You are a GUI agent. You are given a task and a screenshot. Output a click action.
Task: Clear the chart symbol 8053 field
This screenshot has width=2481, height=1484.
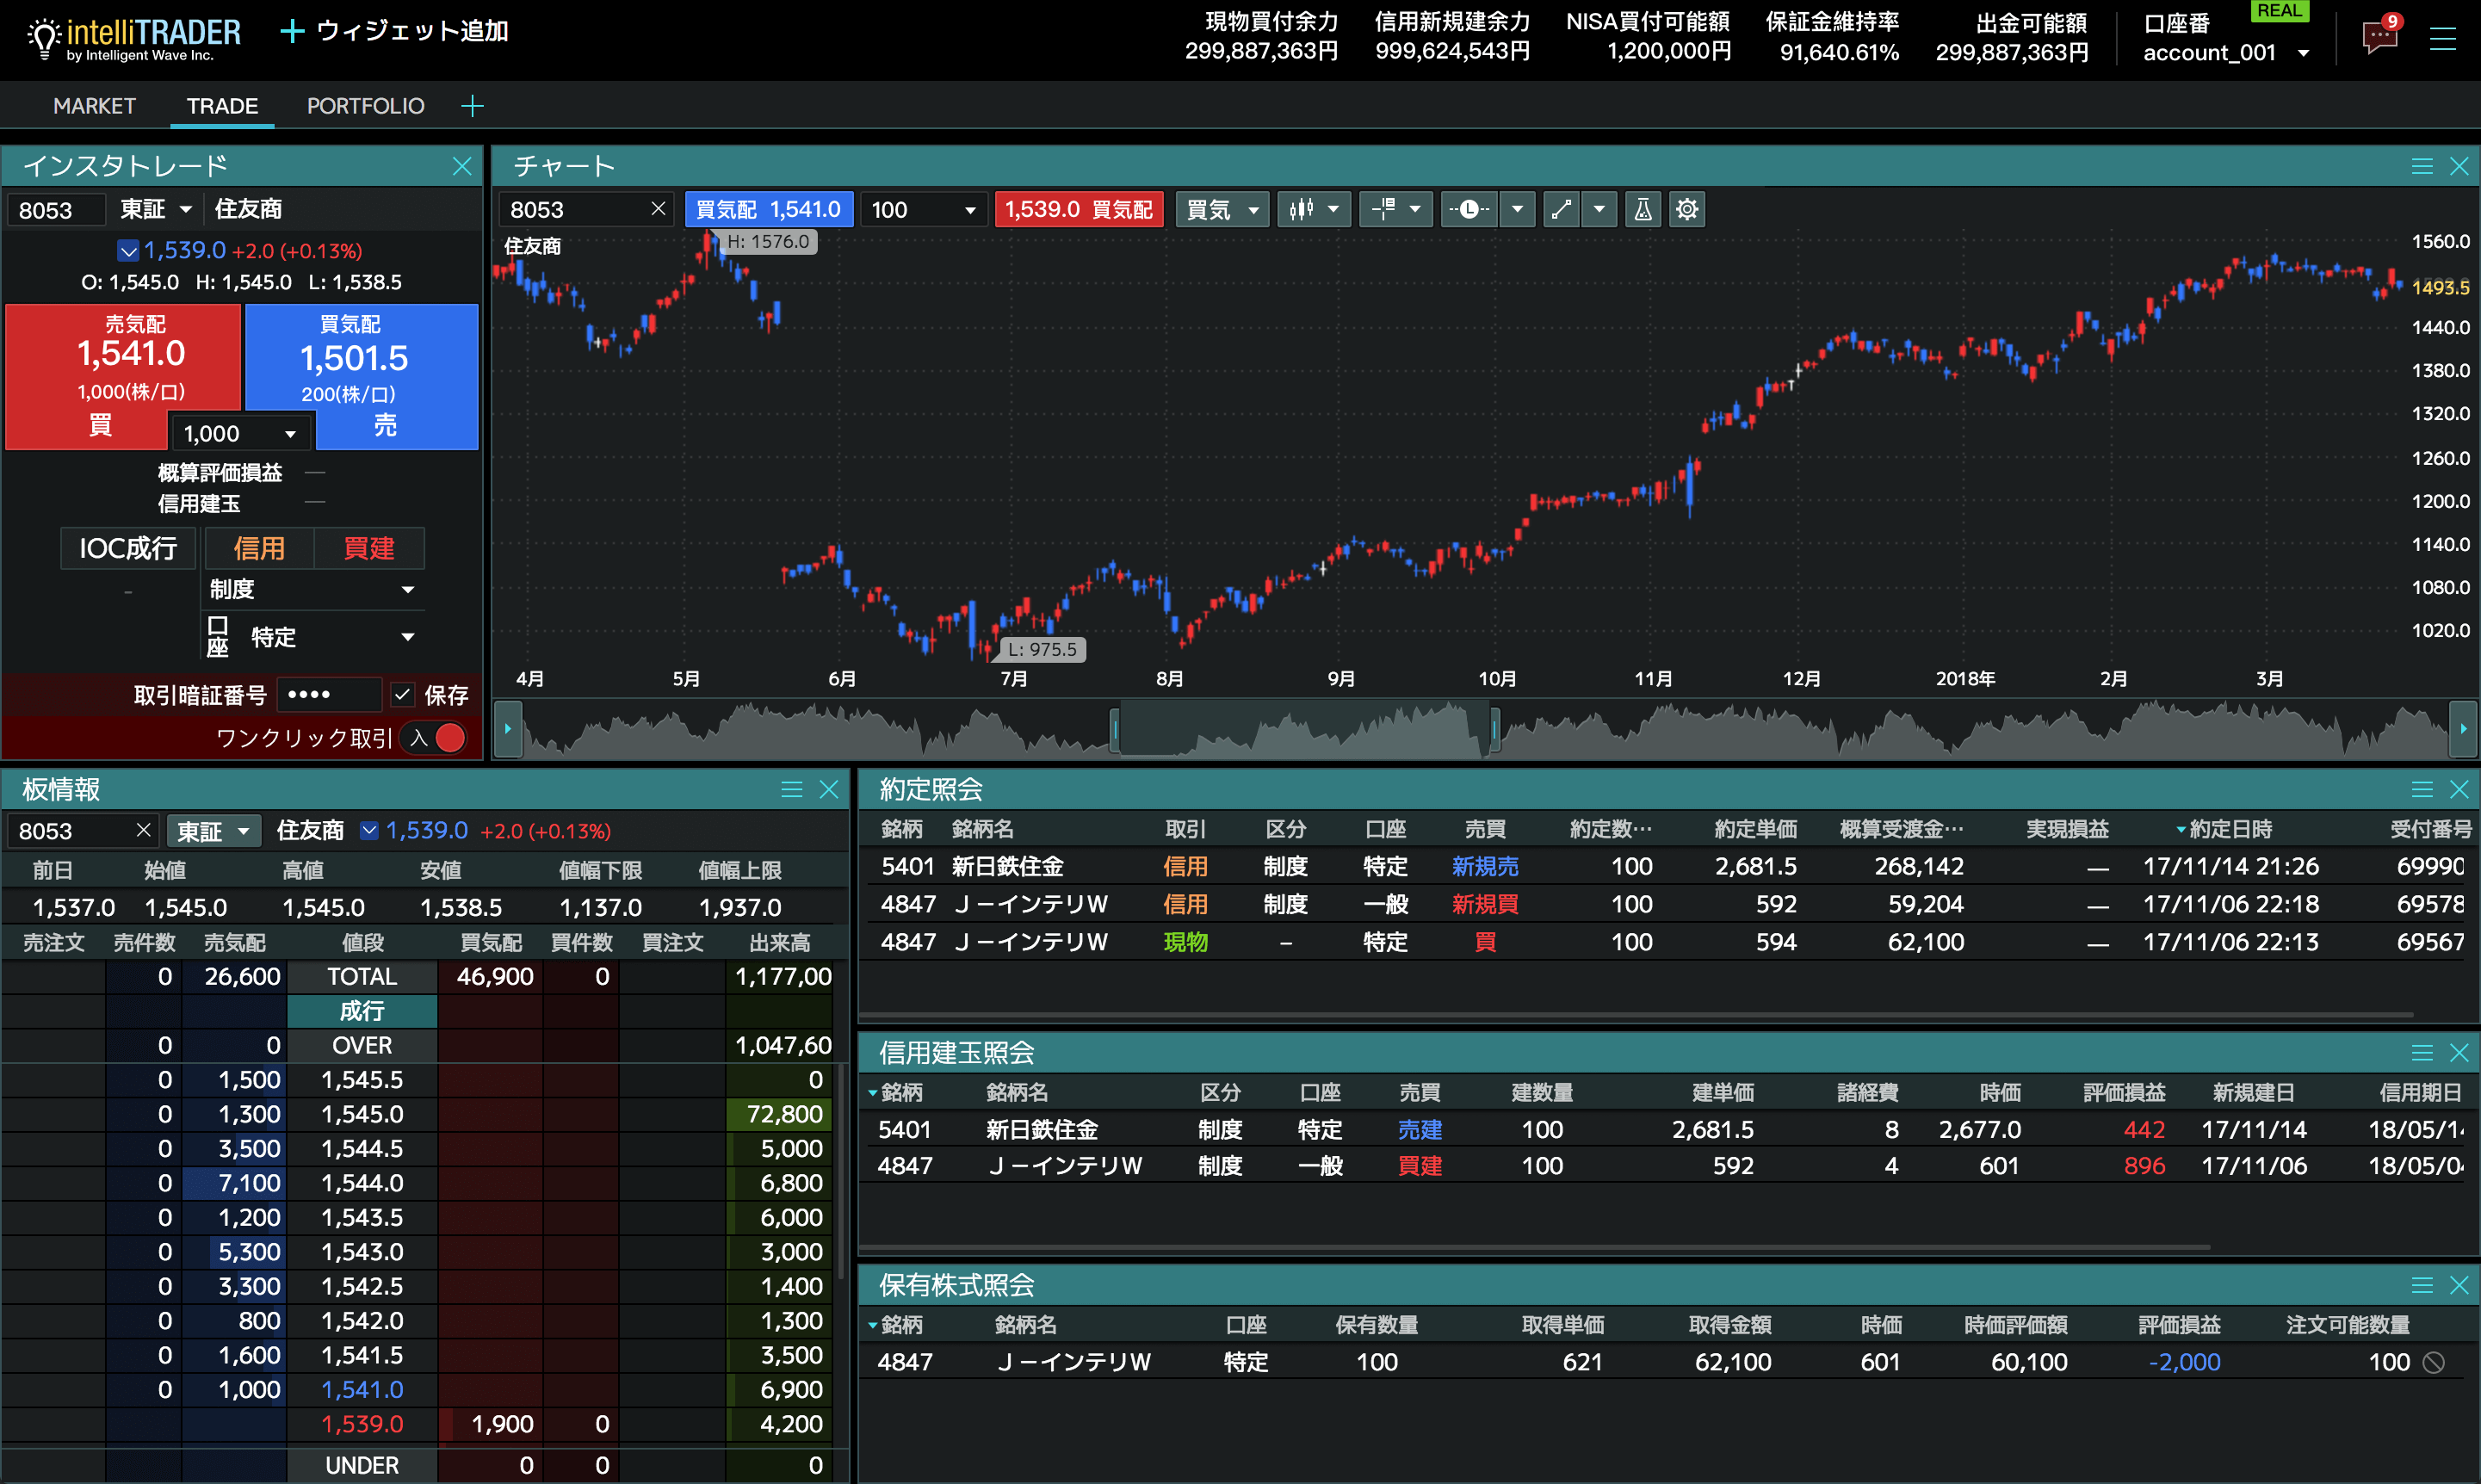point(658,209)
